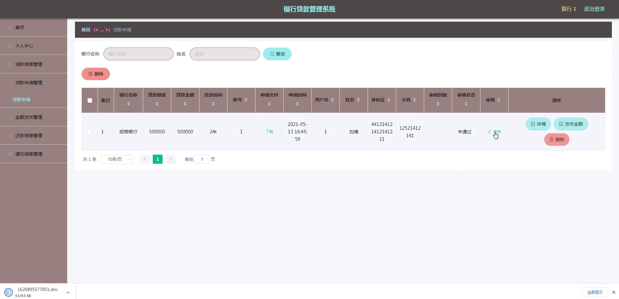Focus the 银行名称 search field
This screenshot has height=299, width=619.
[x=138, y=54]
